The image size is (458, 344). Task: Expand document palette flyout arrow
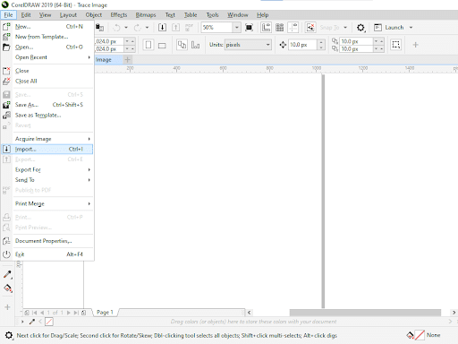(x=22, y=322)
